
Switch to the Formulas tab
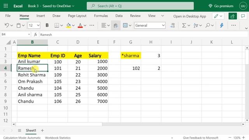point(101,16)
